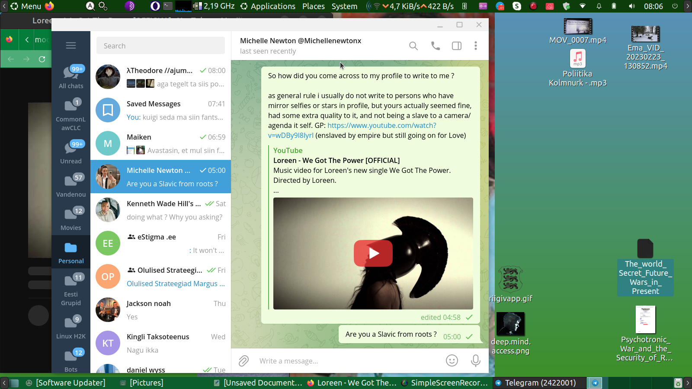This screenshot has height=389, width=692.
Task: Click the search-in-chat magnifier icon
Action: pyautogui.click(x=413, y=46)
